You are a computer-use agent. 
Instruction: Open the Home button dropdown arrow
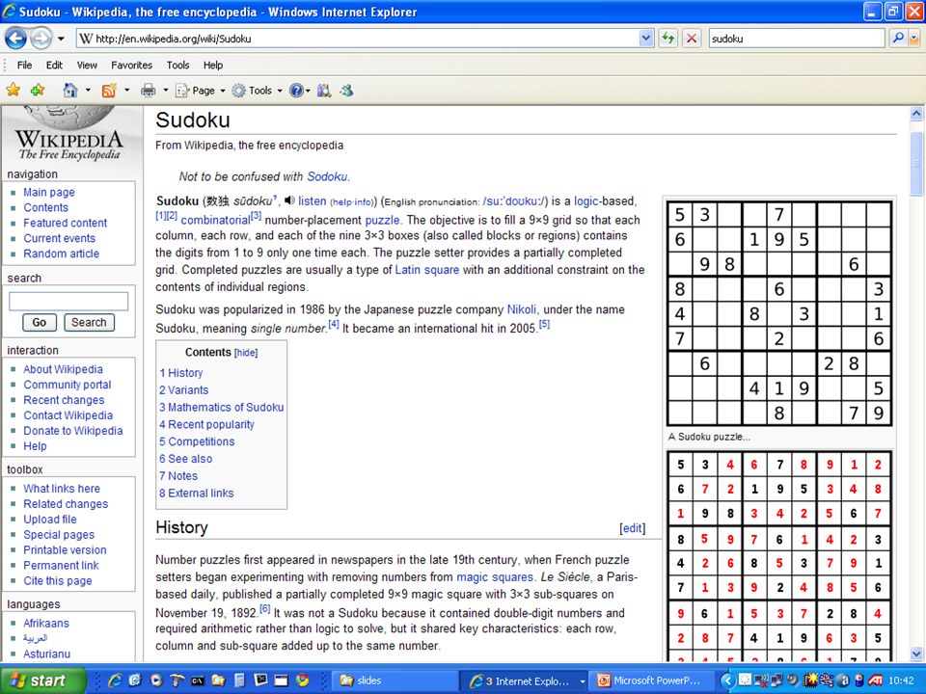click(x=88, y=91)
